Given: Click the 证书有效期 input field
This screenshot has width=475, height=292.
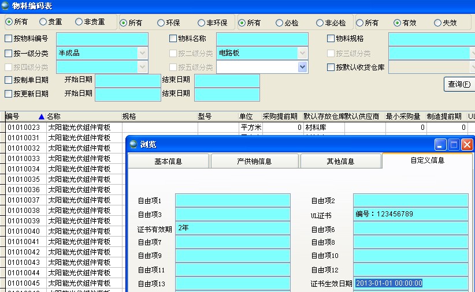Looking at the screenshot, I should point(232,229).
